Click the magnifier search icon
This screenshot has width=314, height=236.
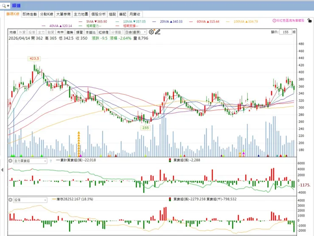(x=3, y=5)
